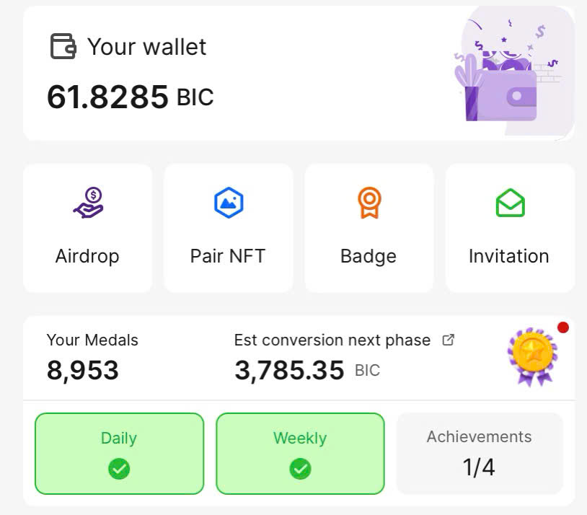Screen dimensions: 587x515
Task: Click the gold medal rosette icon
Action: click(x=533, y=356)
